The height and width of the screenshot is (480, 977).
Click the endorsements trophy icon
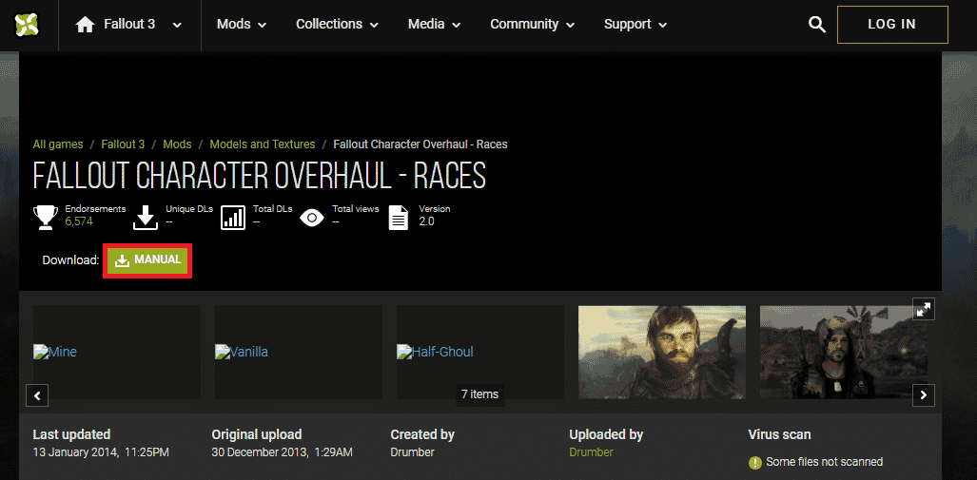tap(46, 217)
